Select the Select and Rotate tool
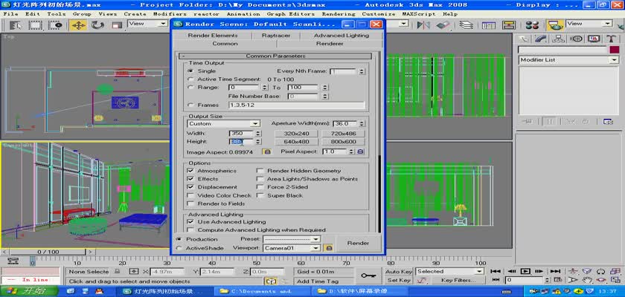625x297 pixels. click(97, 25)
